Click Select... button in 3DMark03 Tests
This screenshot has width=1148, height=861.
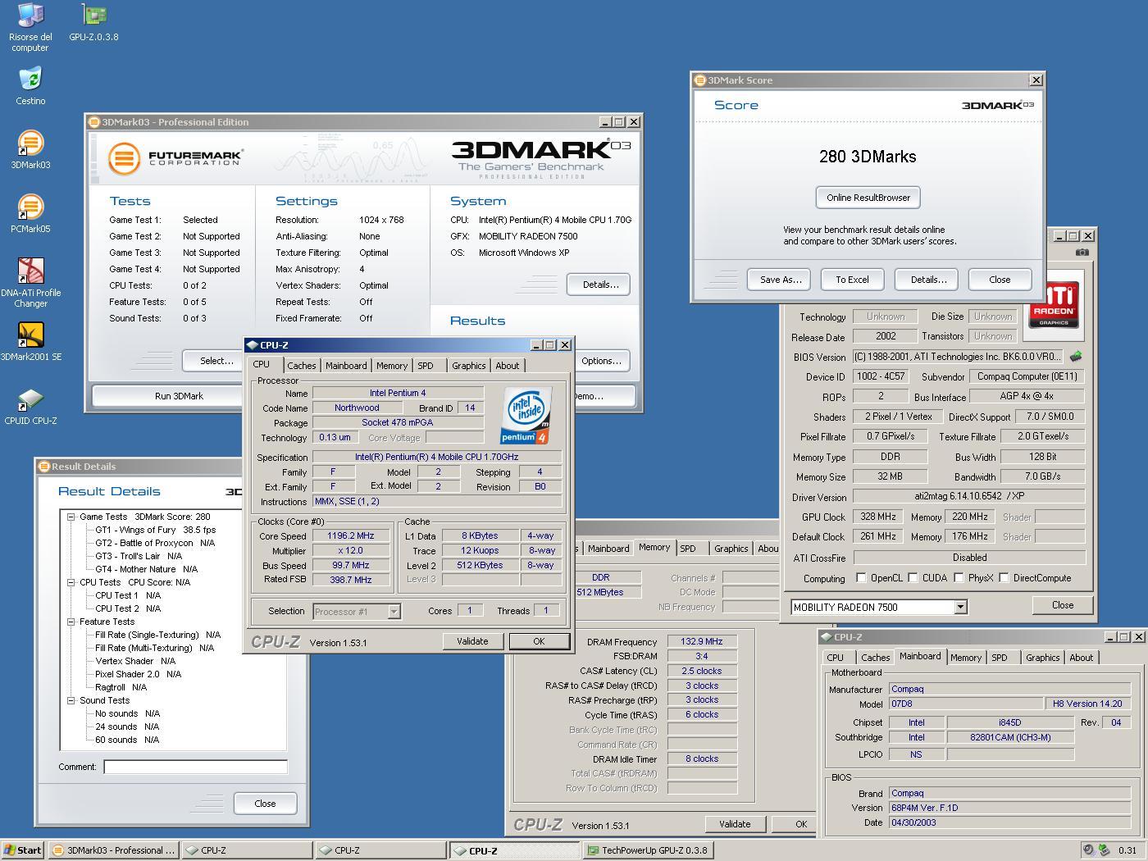pos(216,361)
